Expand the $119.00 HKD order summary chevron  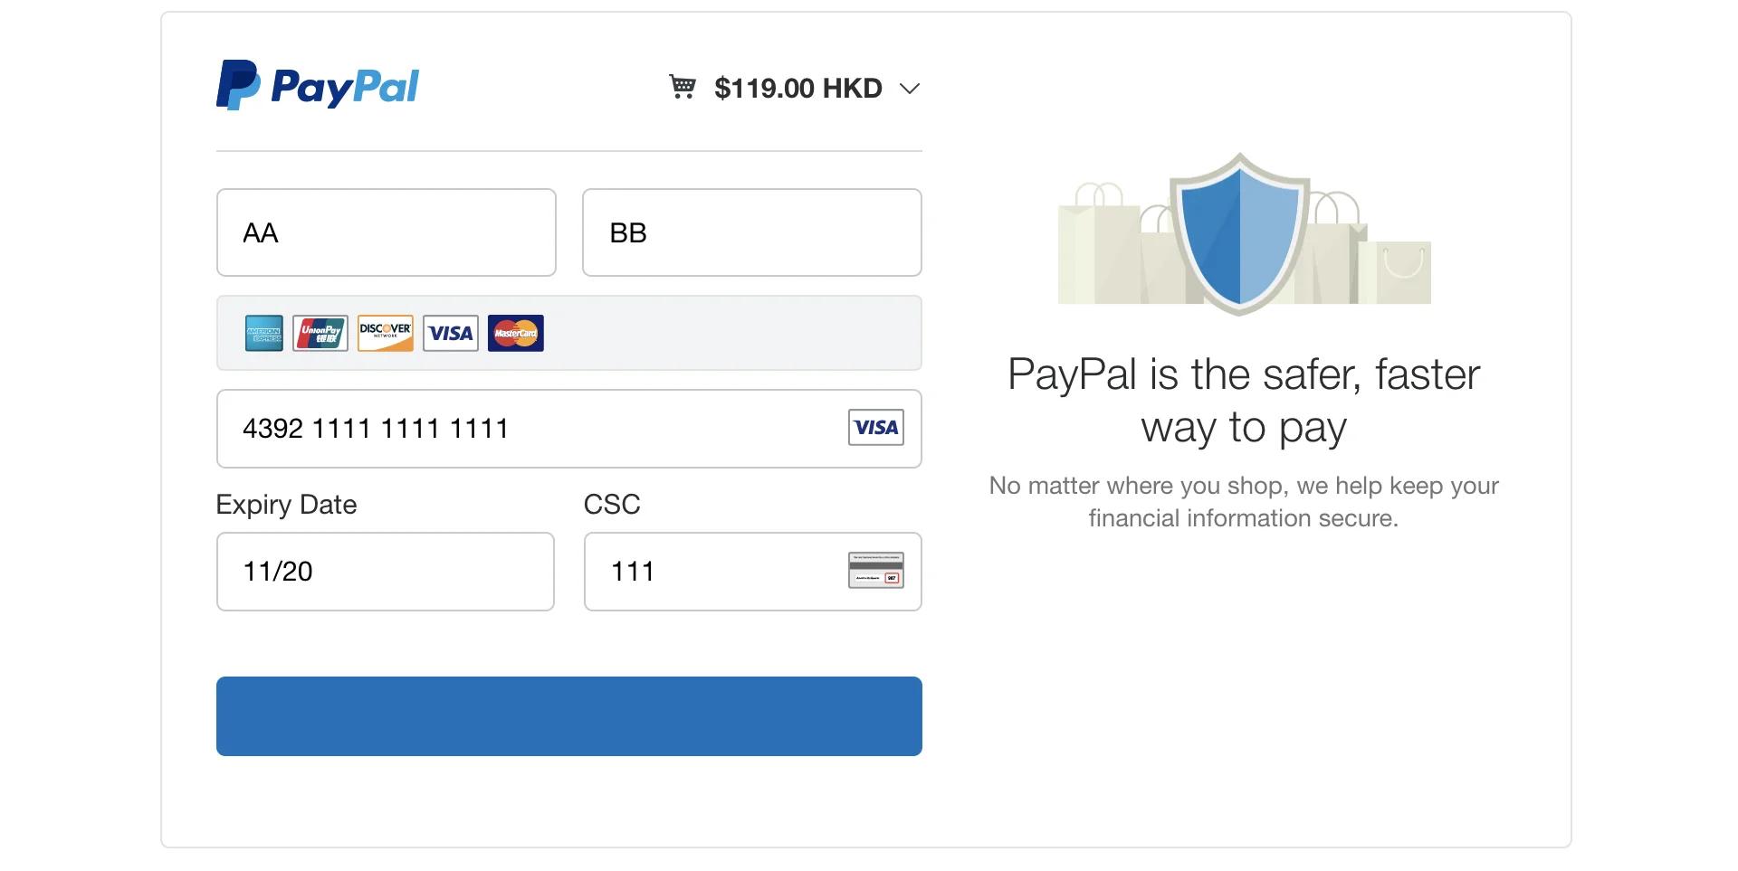(x=910, y=88)
